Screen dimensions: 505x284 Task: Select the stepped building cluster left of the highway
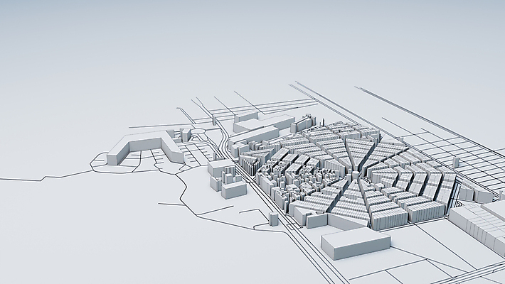[226, 178]
